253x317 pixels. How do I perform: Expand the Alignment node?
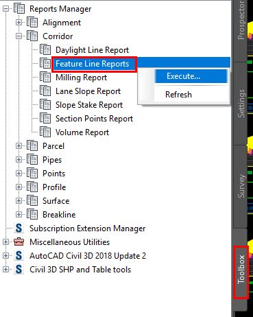point(19,23)
